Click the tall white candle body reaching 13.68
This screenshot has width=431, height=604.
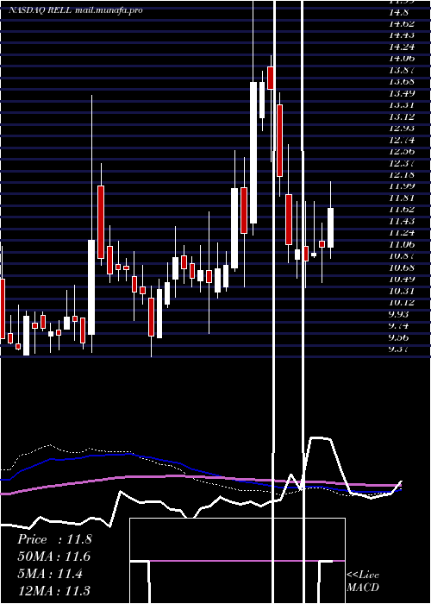pos(253,153)
